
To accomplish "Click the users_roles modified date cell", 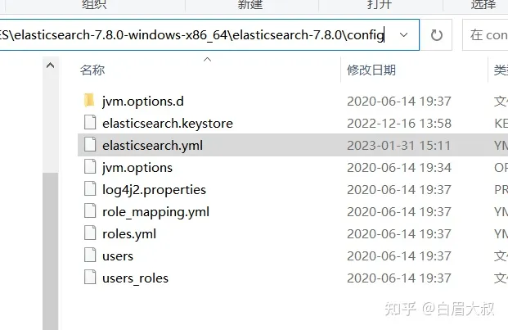I will [399, 278].
